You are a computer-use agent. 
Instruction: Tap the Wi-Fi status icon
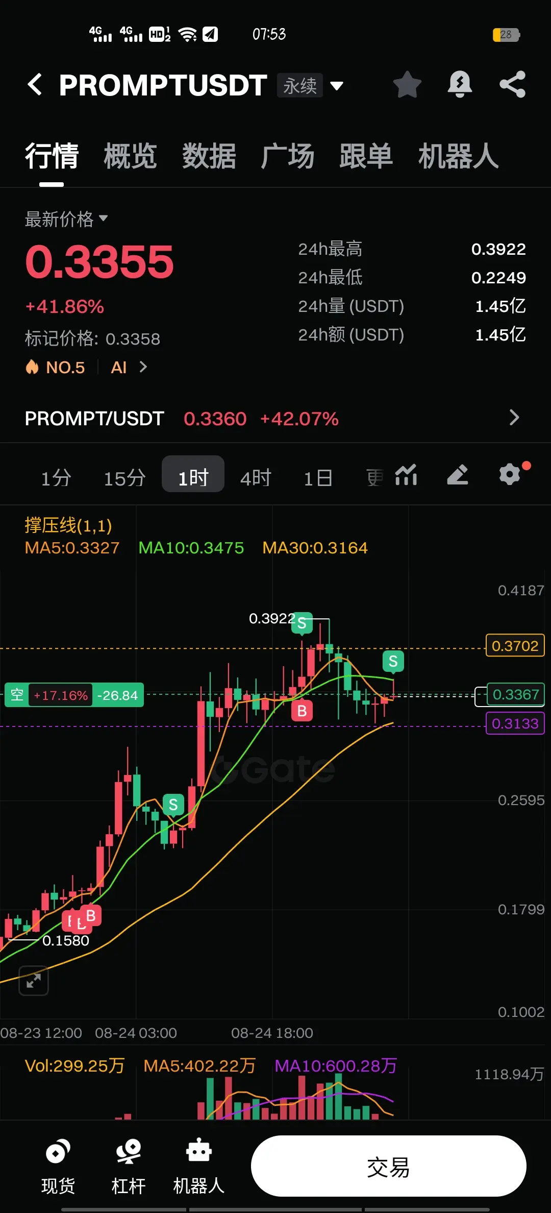188,34
